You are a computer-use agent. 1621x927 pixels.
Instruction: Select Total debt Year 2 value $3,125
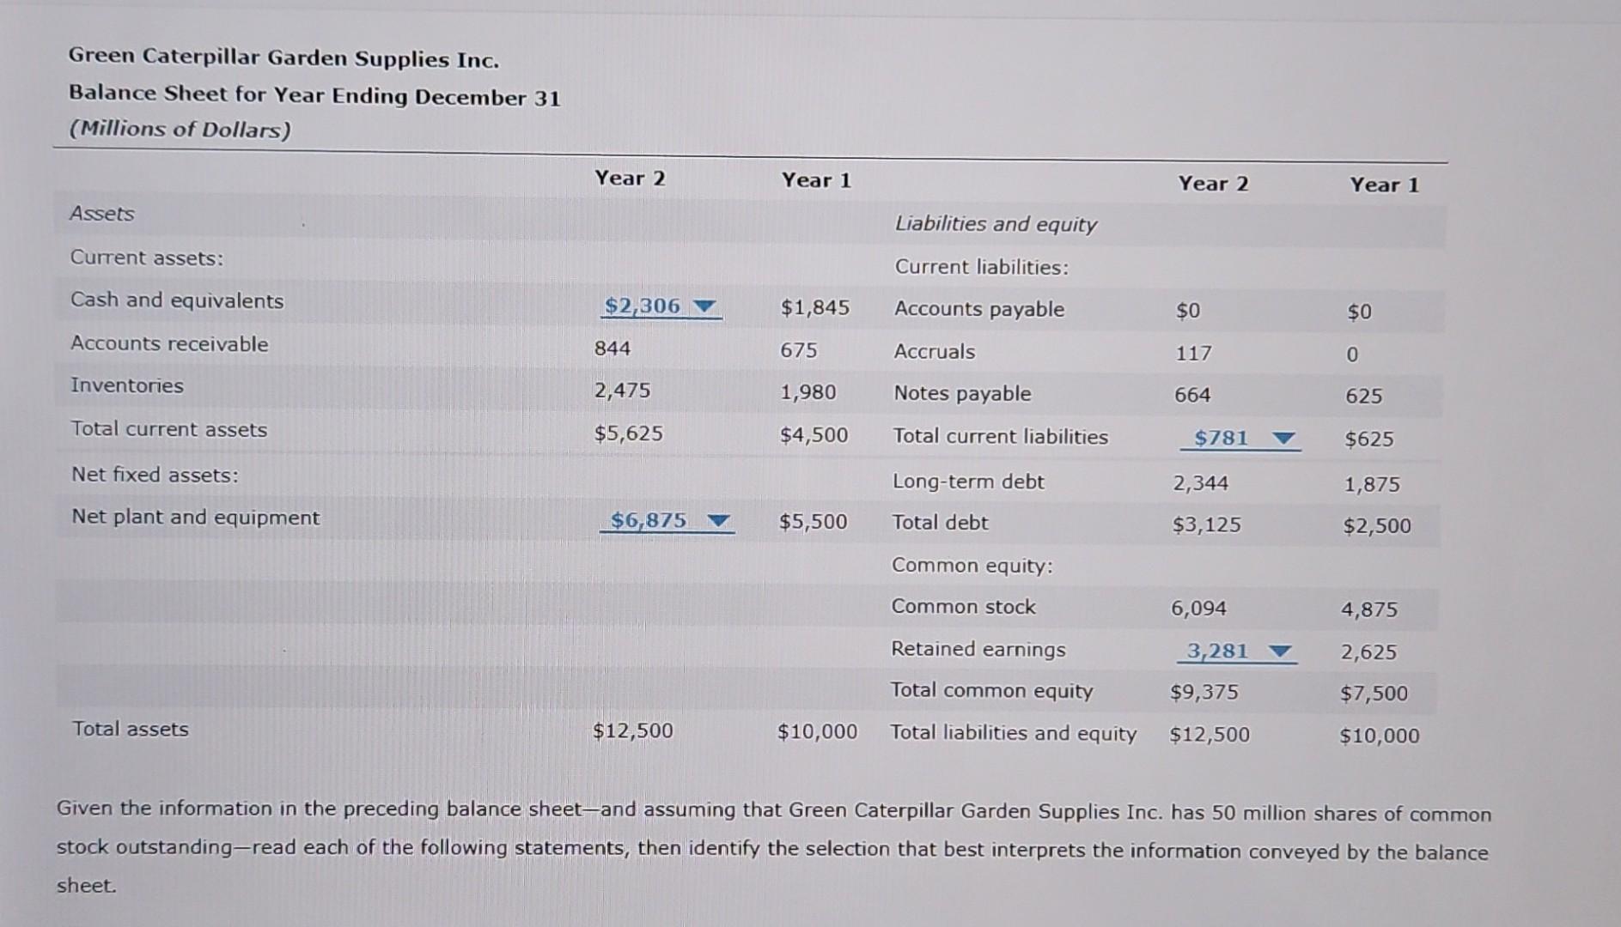1207,524
